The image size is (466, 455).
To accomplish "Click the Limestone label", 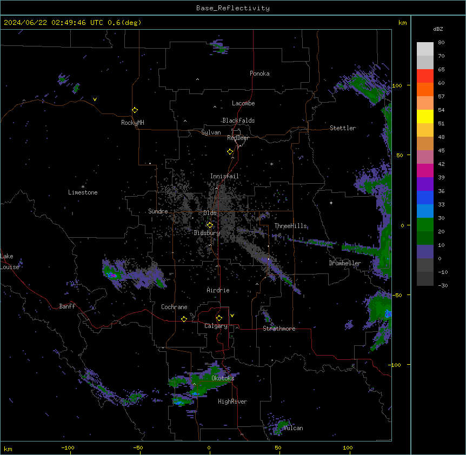I will click(x=83, y=192).
